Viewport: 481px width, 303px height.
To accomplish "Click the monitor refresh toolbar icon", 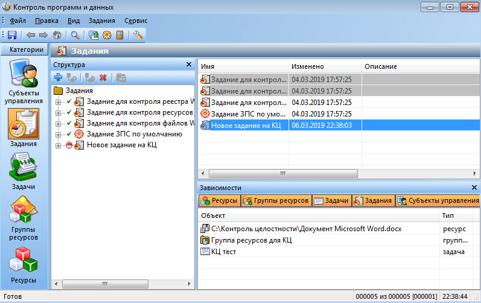I will pyautogui.click(x=94, y=35).
